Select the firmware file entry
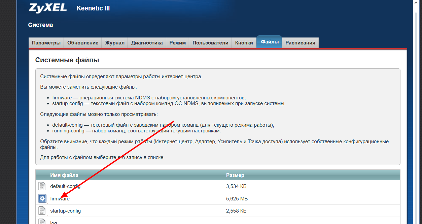 tap(218, 199)
